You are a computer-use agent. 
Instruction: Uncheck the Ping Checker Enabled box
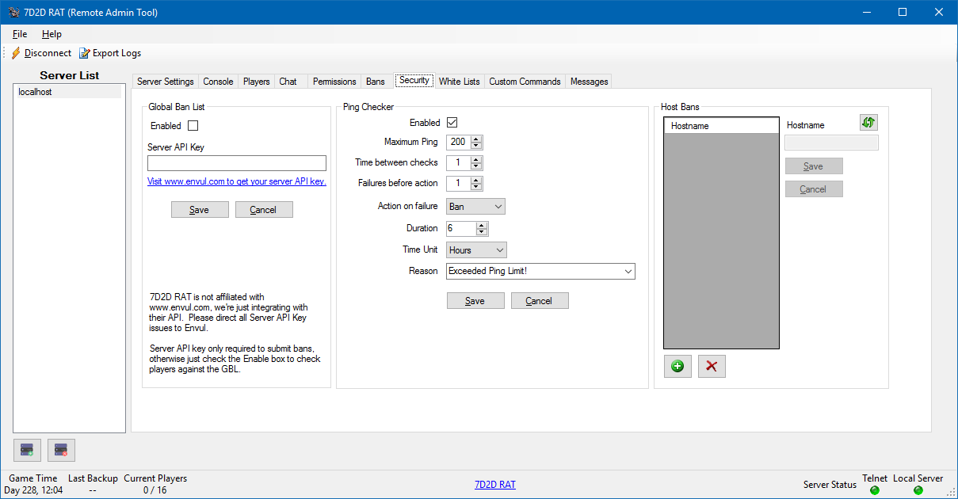point(452,123)
